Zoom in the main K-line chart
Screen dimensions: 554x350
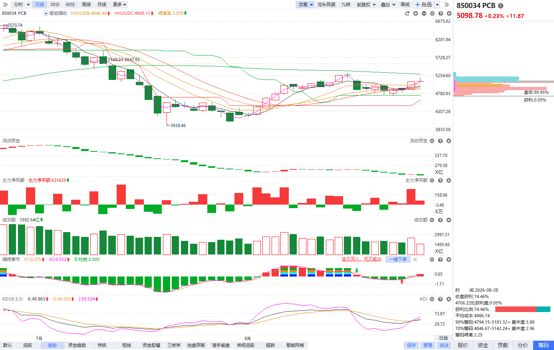[x=415, y=13]
